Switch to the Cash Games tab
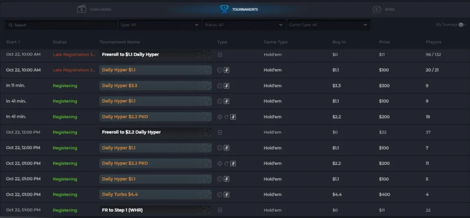 (95, 9)
